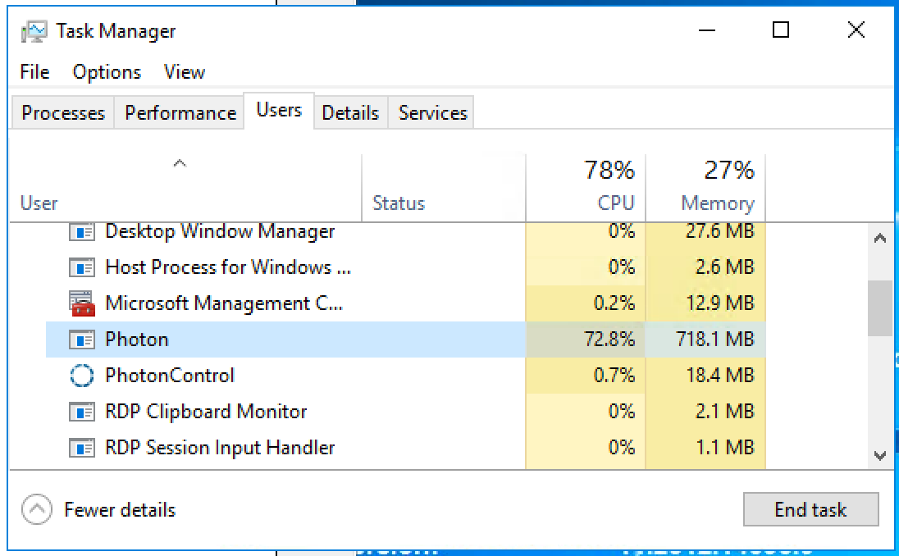The width and height of the screenshot is (899, 556).
Task: Click the scrollbar down arrow
Action: pos(880,456)
